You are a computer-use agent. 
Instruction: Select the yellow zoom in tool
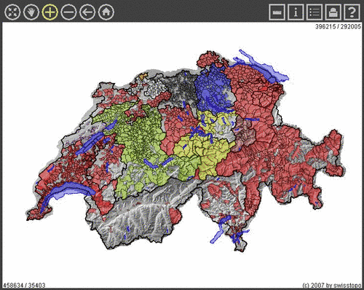[x=50, y=12]
